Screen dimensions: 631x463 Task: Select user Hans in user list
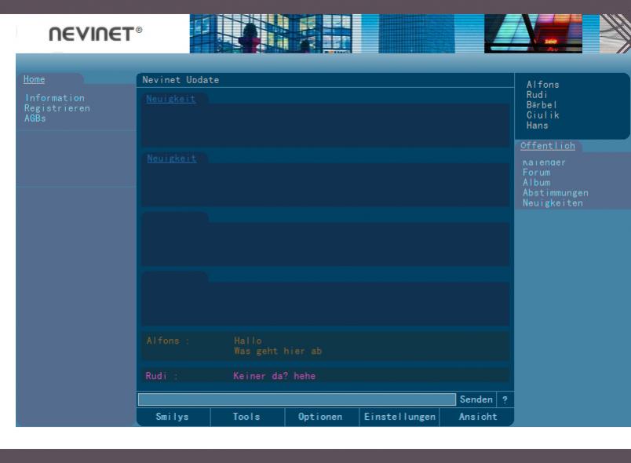[538, 126]
